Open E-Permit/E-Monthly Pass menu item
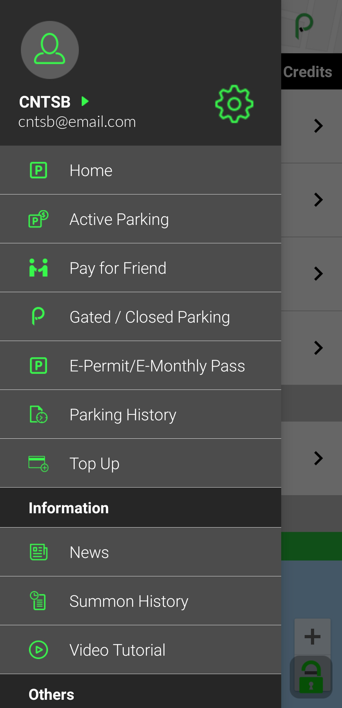Image resolution: width=342 pixels, height=708 pixels. [x=157, y=366]
